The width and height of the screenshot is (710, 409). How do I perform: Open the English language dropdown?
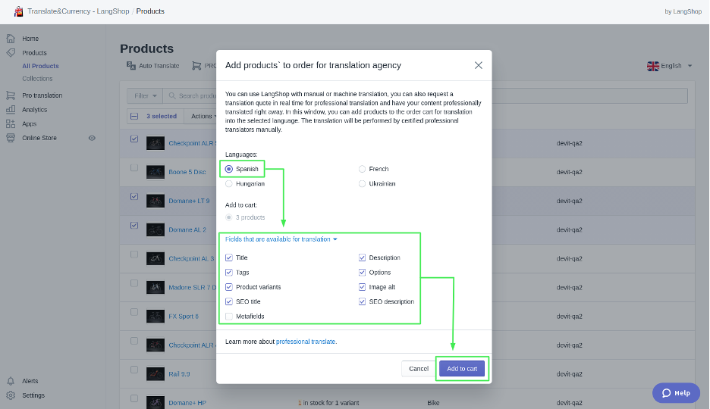(x=670, y=66)
